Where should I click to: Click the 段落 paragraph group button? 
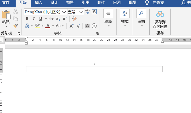click(x=108, y=18)
